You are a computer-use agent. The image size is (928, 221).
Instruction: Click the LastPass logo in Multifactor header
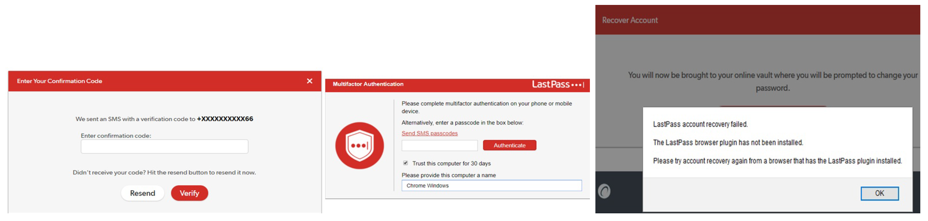point(558,85)
